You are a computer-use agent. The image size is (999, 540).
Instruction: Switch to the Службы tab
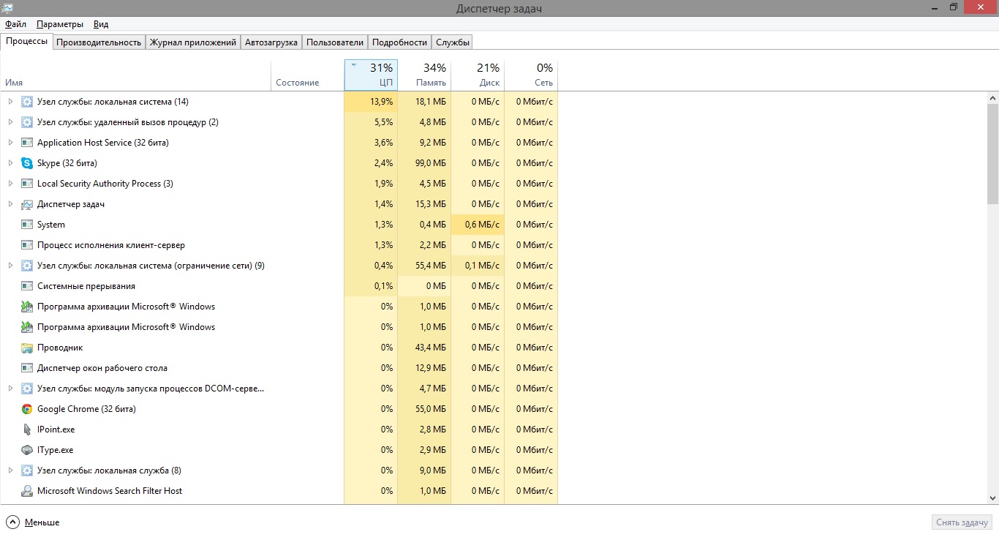coord(453,42)
